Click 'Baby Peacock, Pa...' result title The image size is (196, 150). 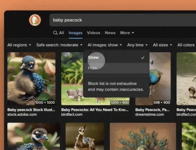coord(153,110)
